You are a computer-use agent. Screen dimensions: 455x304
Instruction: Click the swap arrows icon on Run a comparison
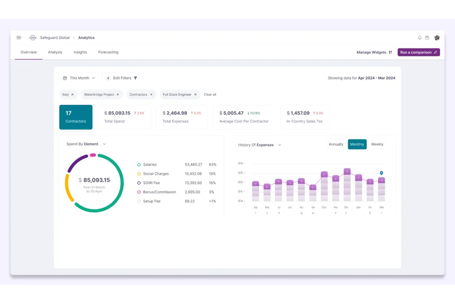point(436,52)
